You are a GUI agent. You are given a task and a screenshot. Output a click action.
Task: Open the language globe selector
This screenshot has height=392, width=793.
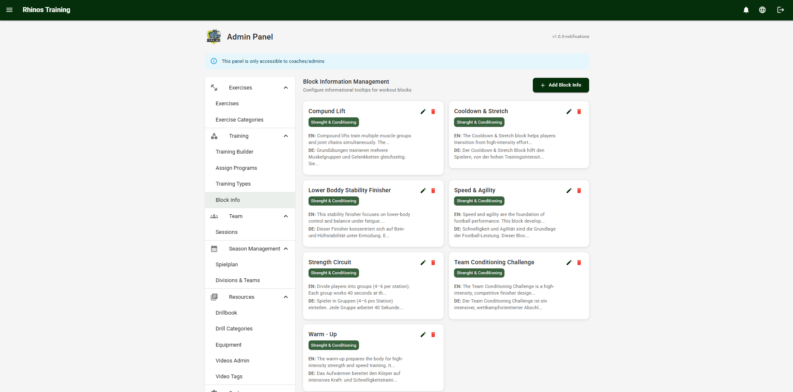pyautogui.click(x=762, y=10)
